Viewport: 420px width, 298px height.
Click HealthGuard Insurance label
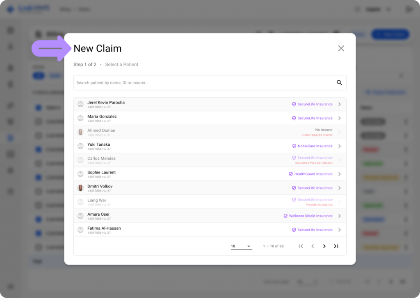pos(310,174)
